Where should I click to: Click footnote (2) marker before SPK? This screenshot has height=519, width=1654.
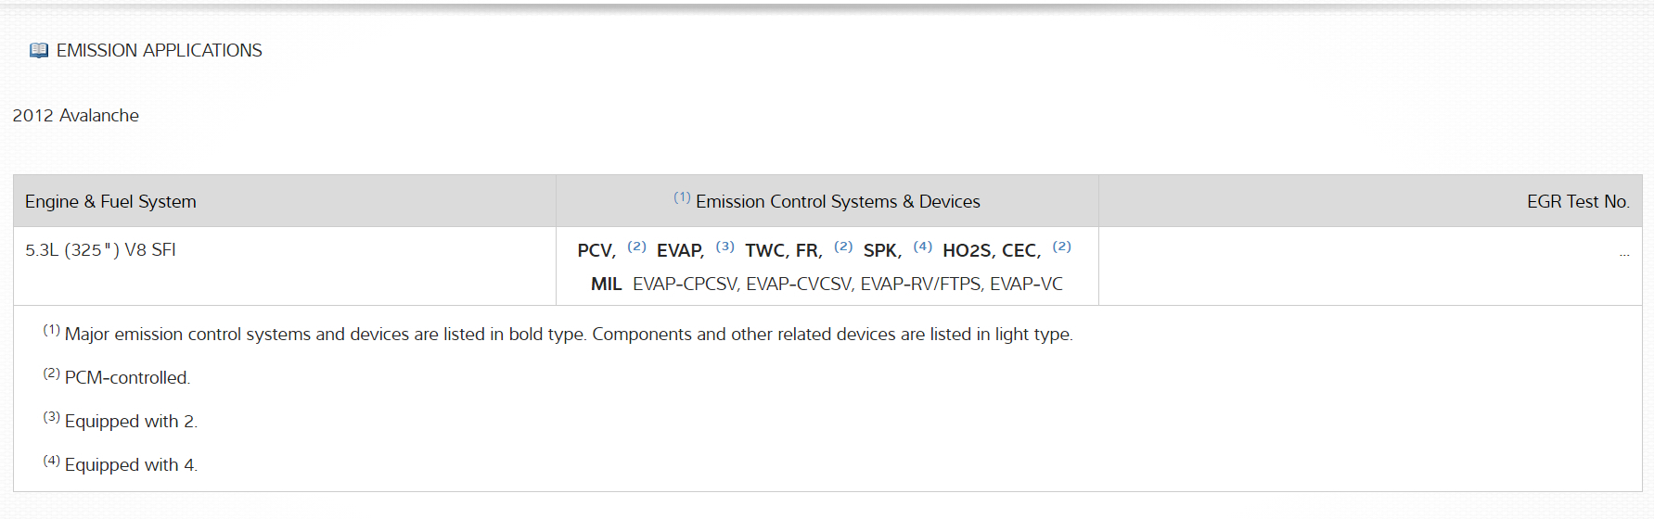pos(842,247)
